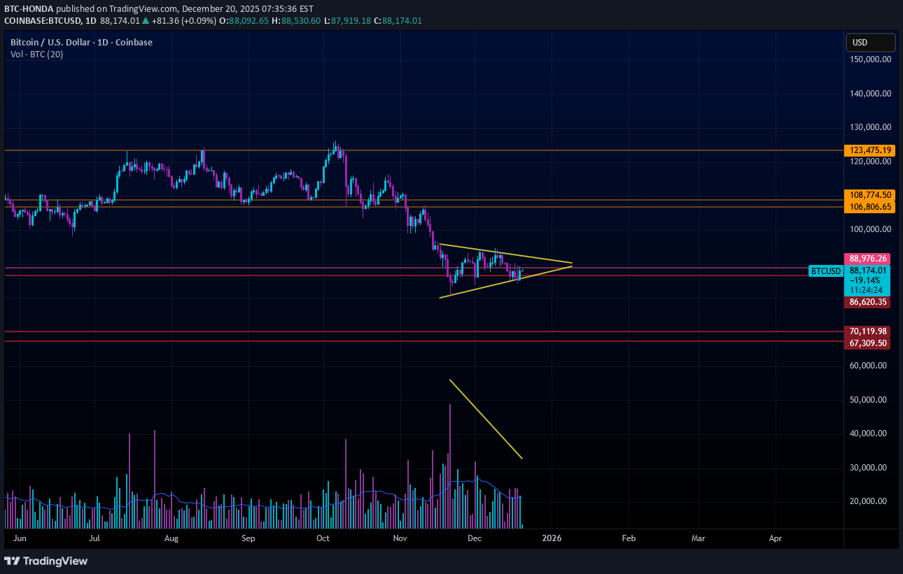This screenshot has height=574, width=903.
Task: Click the apex of the yellow triangle pattern
Action: pyautogui.click(x=572, y=264)
